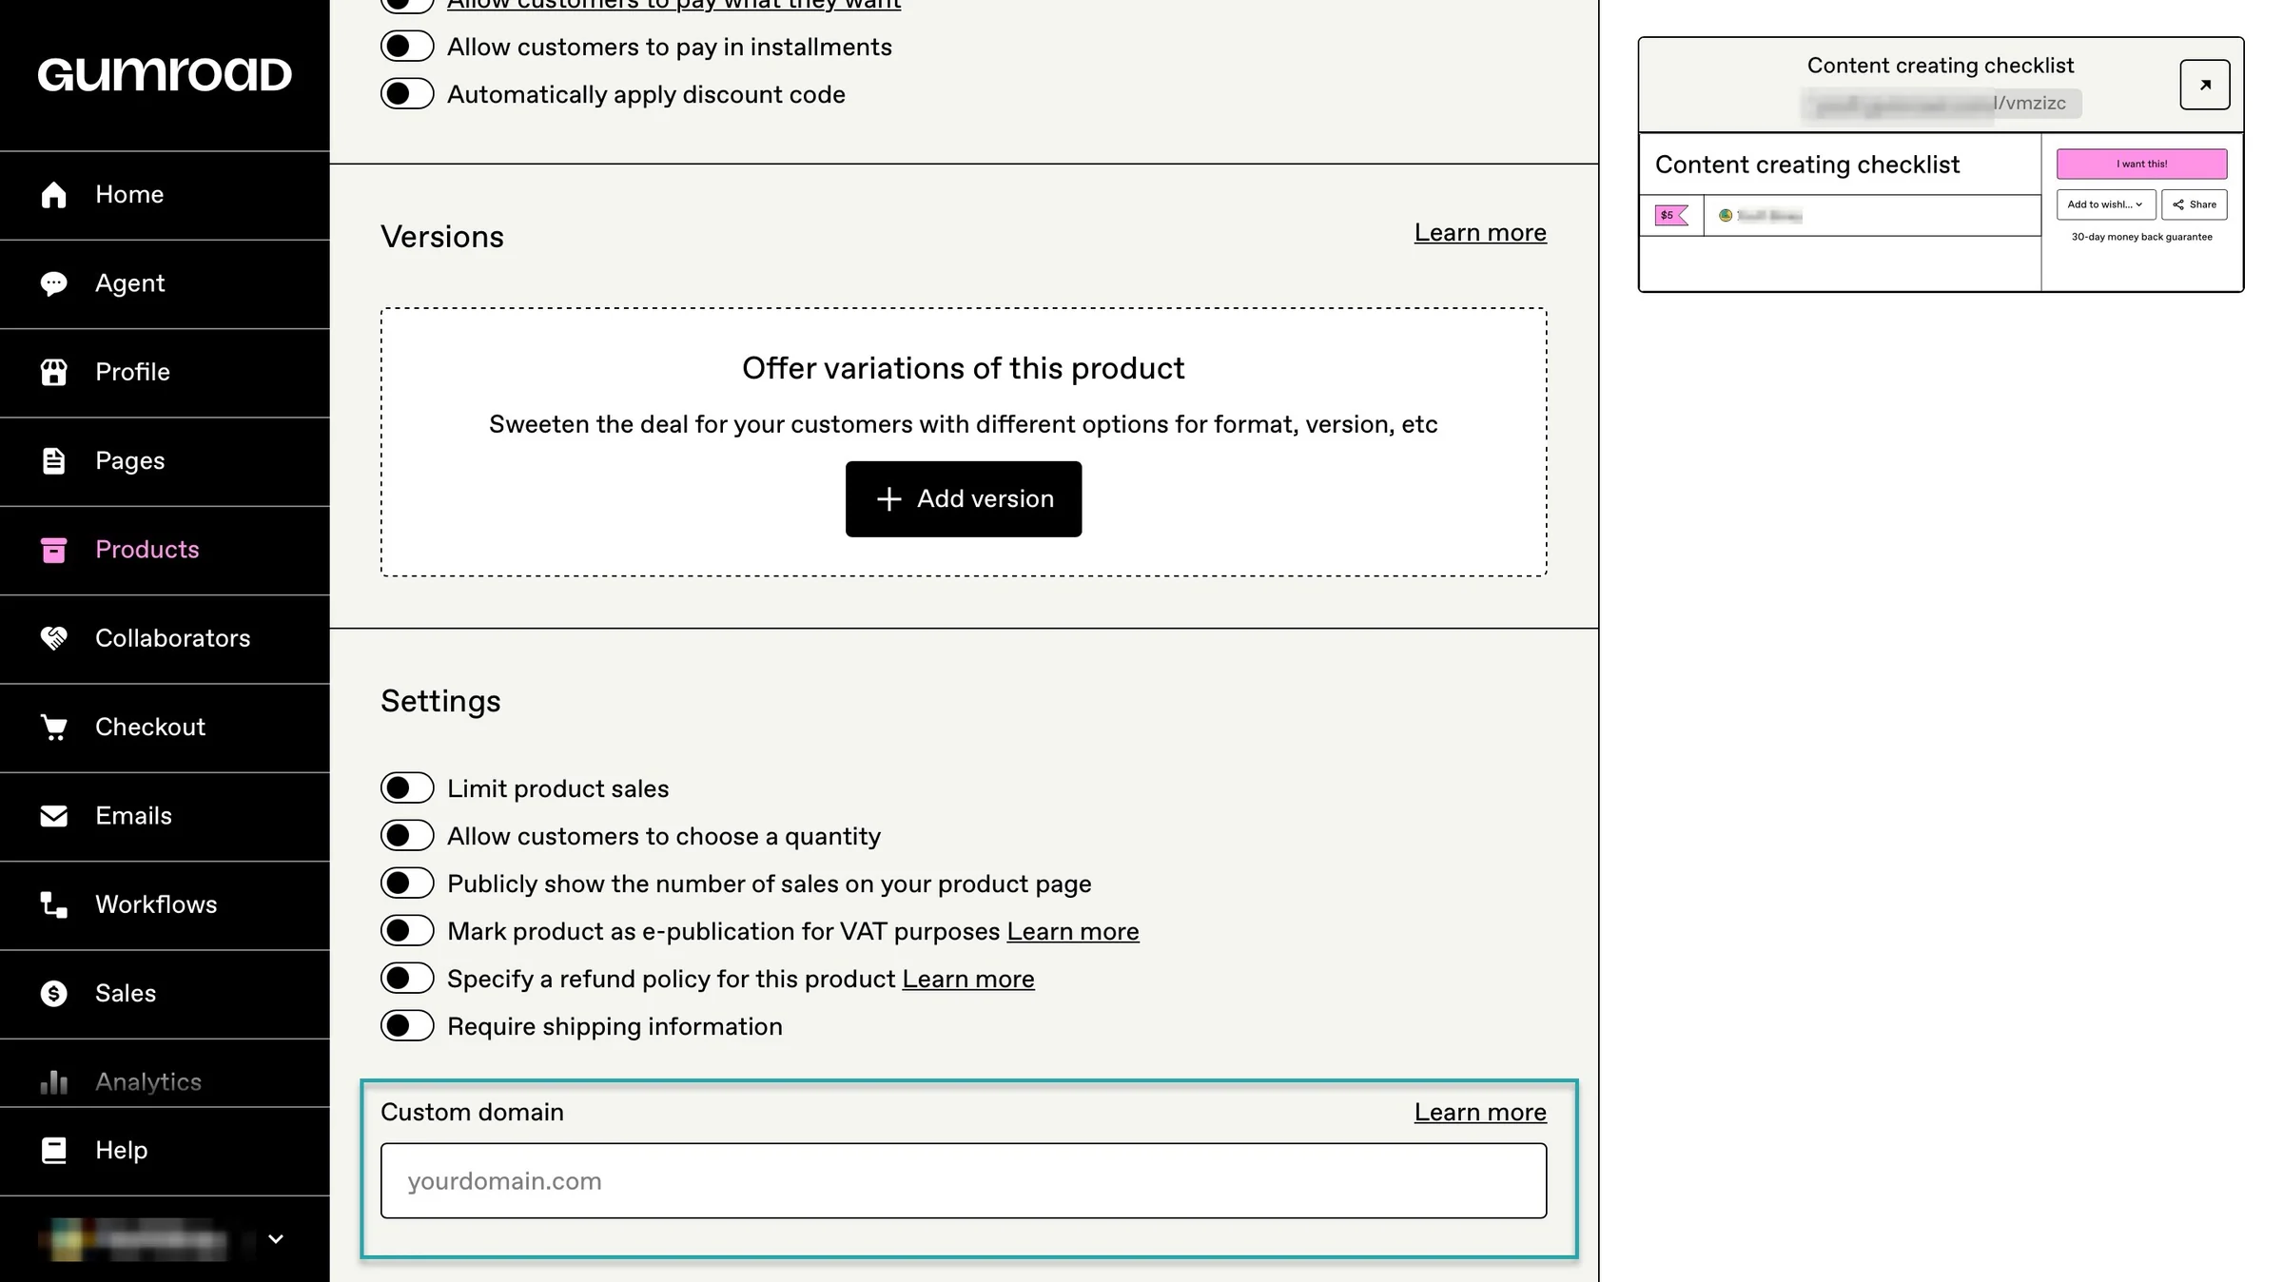Click Share button in preview
Screen dimensions: 2283x1282
2195,204
